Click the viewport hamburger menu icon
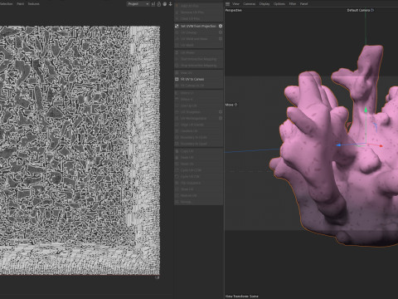Viewport: 398px width, 299px height. point(227,4)
